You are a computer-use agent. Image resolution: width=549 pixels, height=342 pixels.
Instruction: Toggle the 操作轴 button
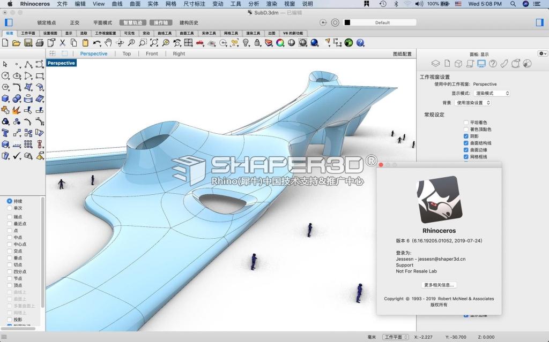click(x=161, y=22)
